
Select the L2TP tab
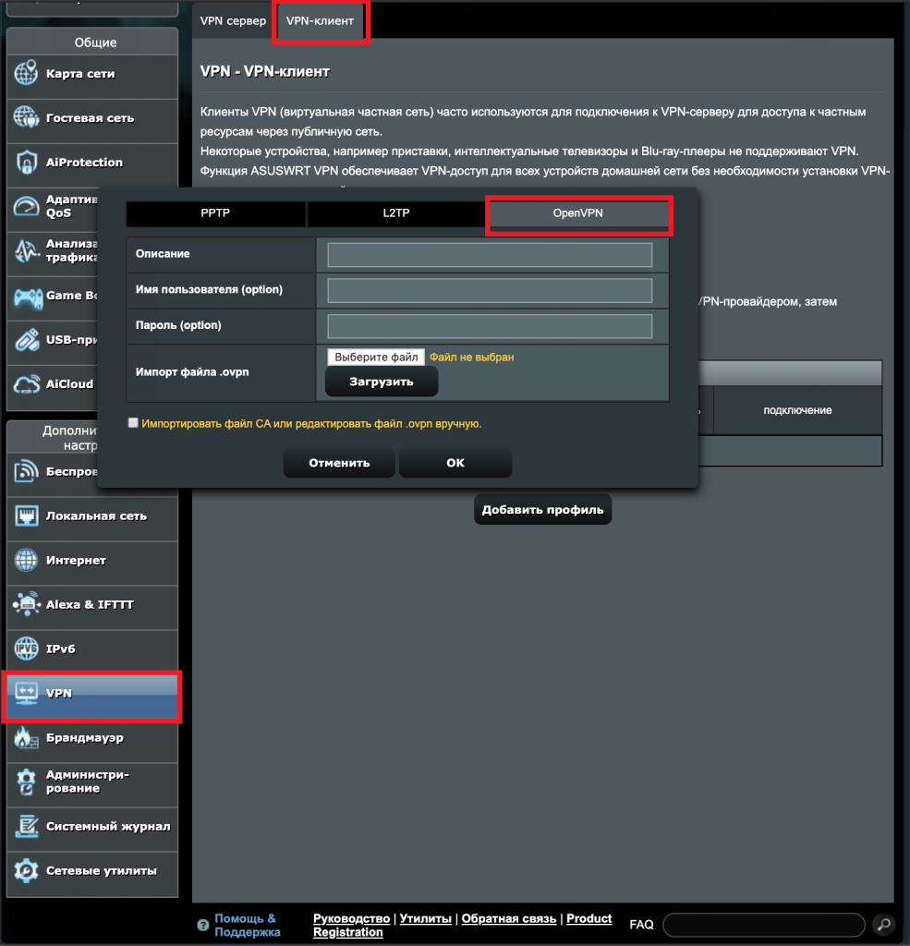pos(396,213)
